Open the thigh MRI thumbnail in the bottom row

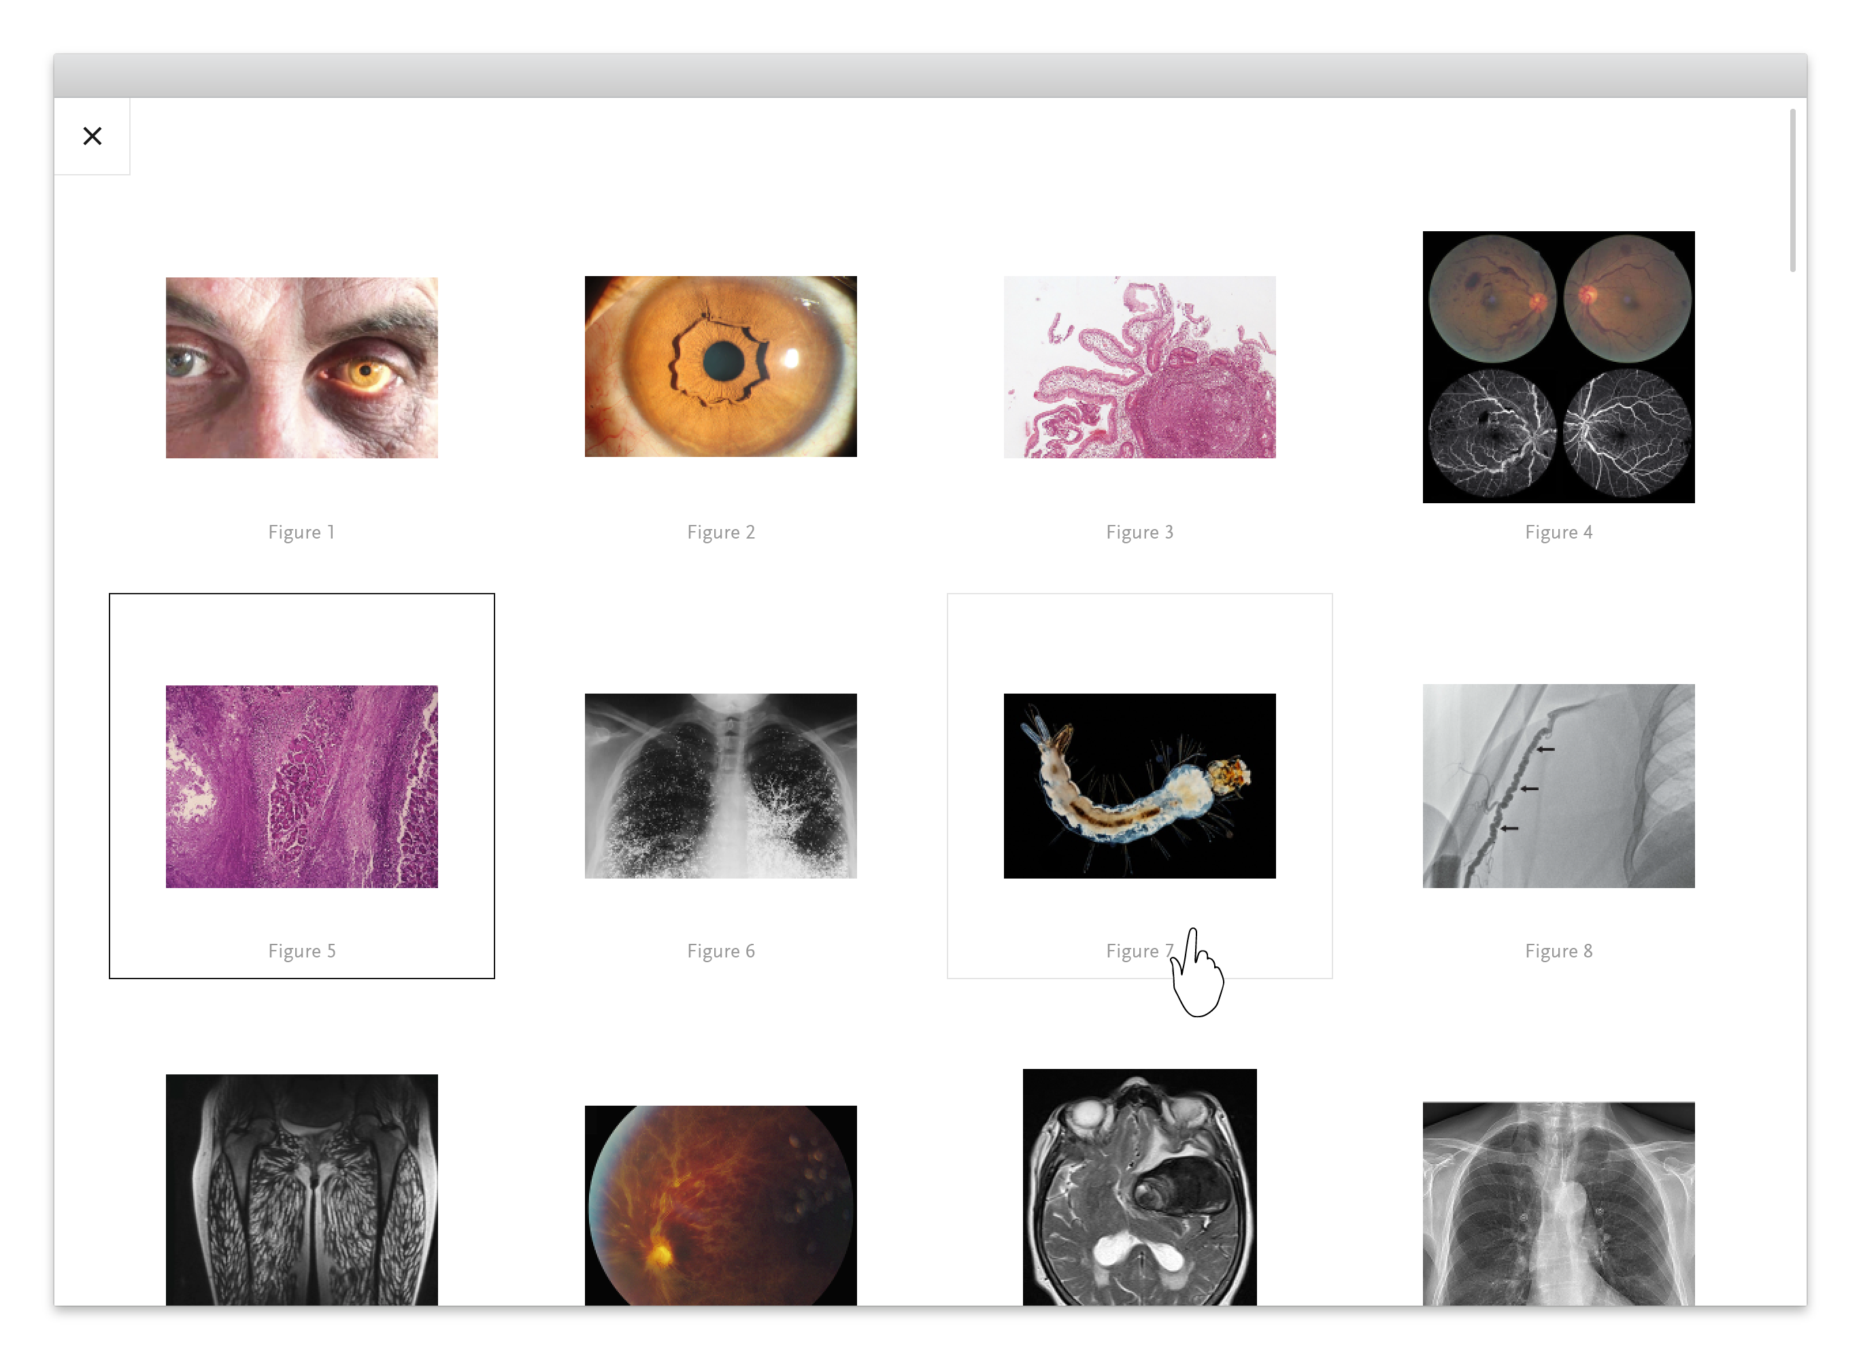pos(301,1189)
